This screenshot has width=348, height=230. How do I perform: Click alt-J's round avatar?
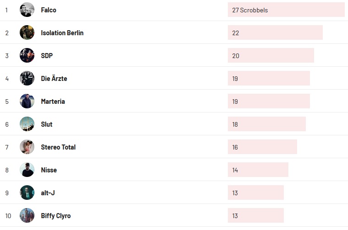tap(27, 193)
